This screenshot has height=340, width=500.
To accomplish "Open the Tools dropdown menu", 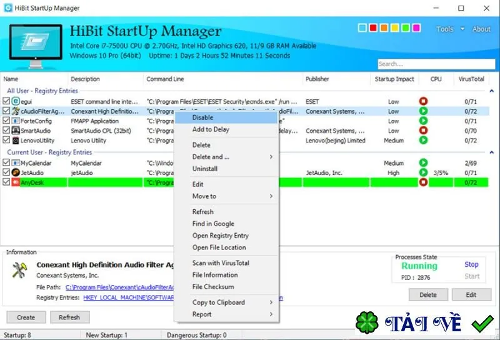I will [x=450, y=29].
